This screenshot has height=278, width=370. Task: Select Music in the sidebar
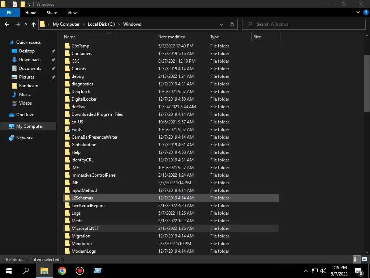[x=25, y=94]
